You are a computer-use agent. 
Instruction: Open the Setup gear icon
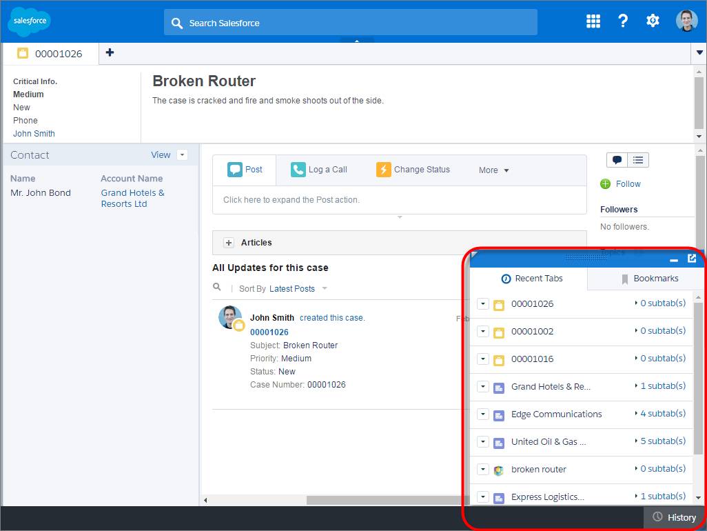click(653, 21)
